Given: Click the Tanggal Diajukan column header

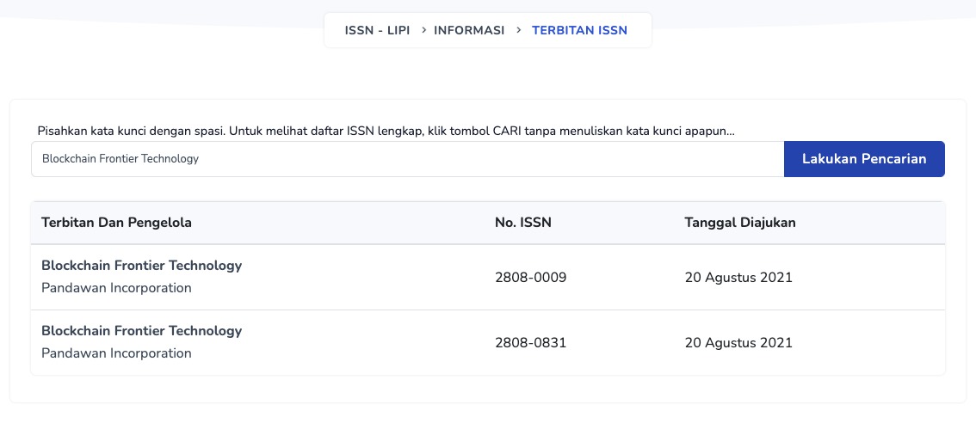Looking at the screenshot, I should (x=739, y=223).
